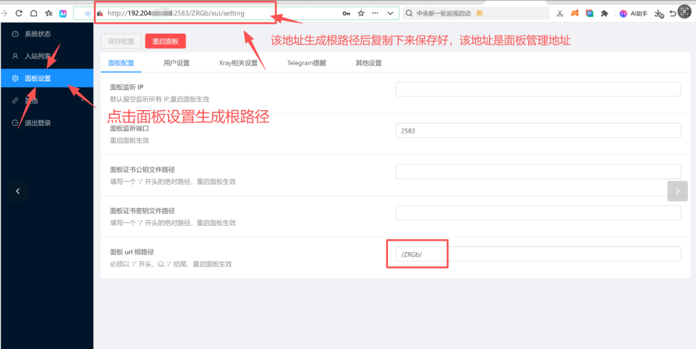Switch to the Xray相关设置 tab

click(x=238, y=63)
